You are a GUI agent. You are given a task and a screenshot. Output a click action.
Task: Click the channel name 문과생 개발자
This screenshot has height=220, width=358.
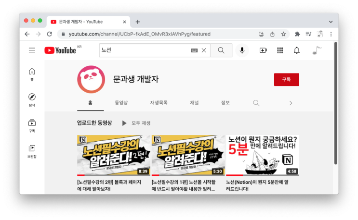pos(136,79)
